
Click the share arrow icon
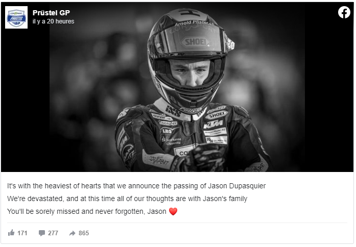(73, 233)
